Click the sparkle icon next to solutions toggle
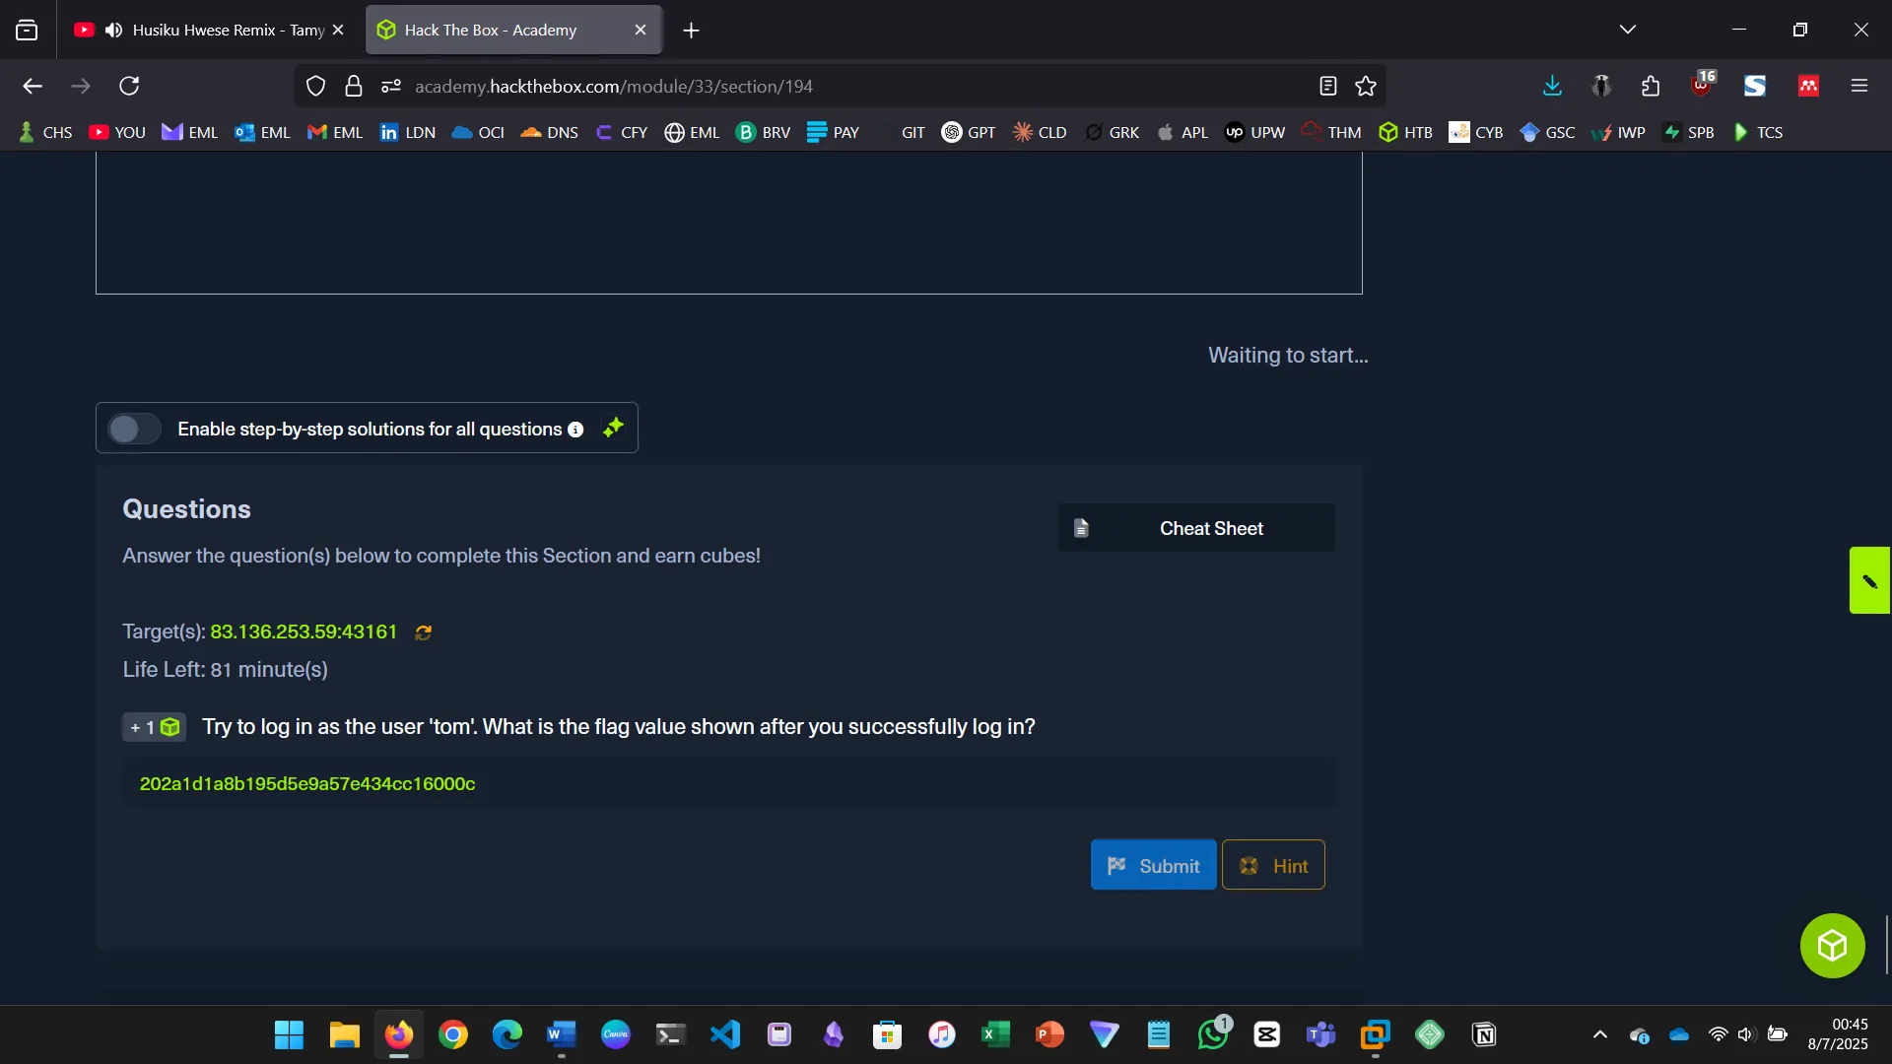The width and height of the screenshot is (1892, 1064). 613,428
